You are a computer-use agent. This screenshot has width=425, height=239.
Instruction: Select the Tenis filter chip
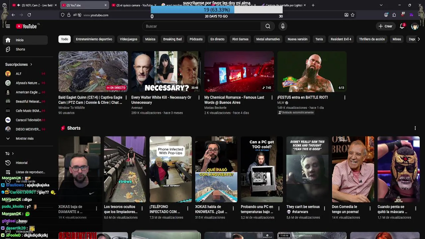(319, 39)
